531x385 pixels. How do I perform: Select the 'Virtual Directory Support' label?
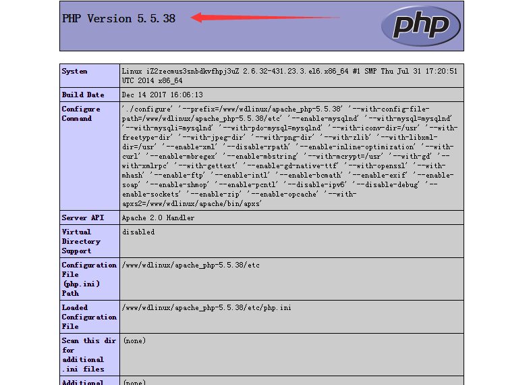pyautogui.click(x=81, y=241)
